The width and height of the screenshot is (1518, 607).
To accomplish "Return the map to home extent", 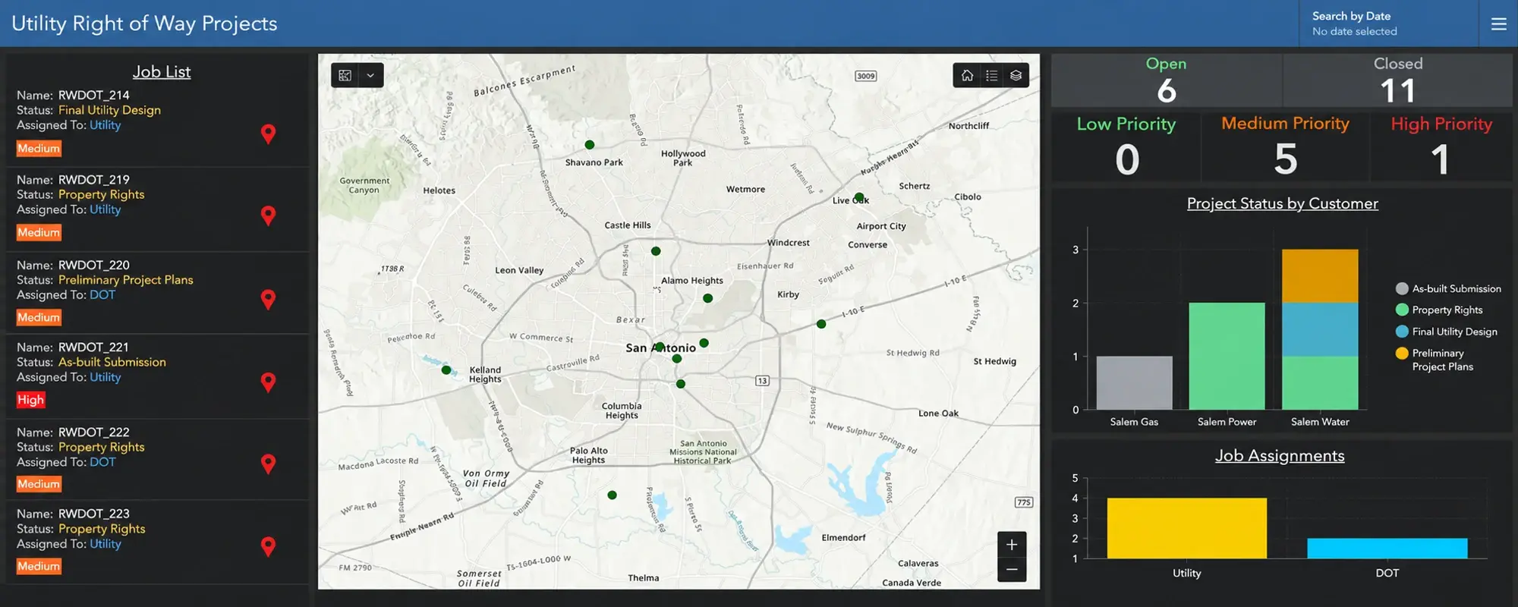I will point(967,75).
